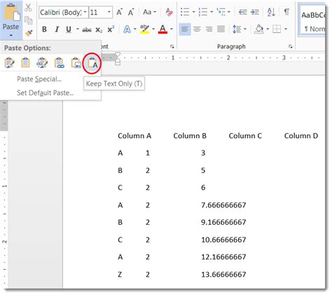332x295 pixels.
Task: Choose Set Default Paste menu item
Action: [x=46, y=93]
